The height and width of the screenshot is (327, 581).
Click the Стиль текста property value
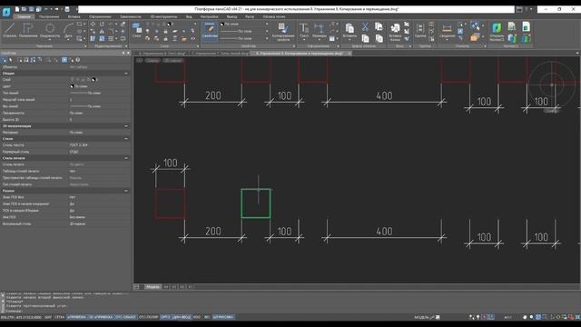tap(79, 145)
